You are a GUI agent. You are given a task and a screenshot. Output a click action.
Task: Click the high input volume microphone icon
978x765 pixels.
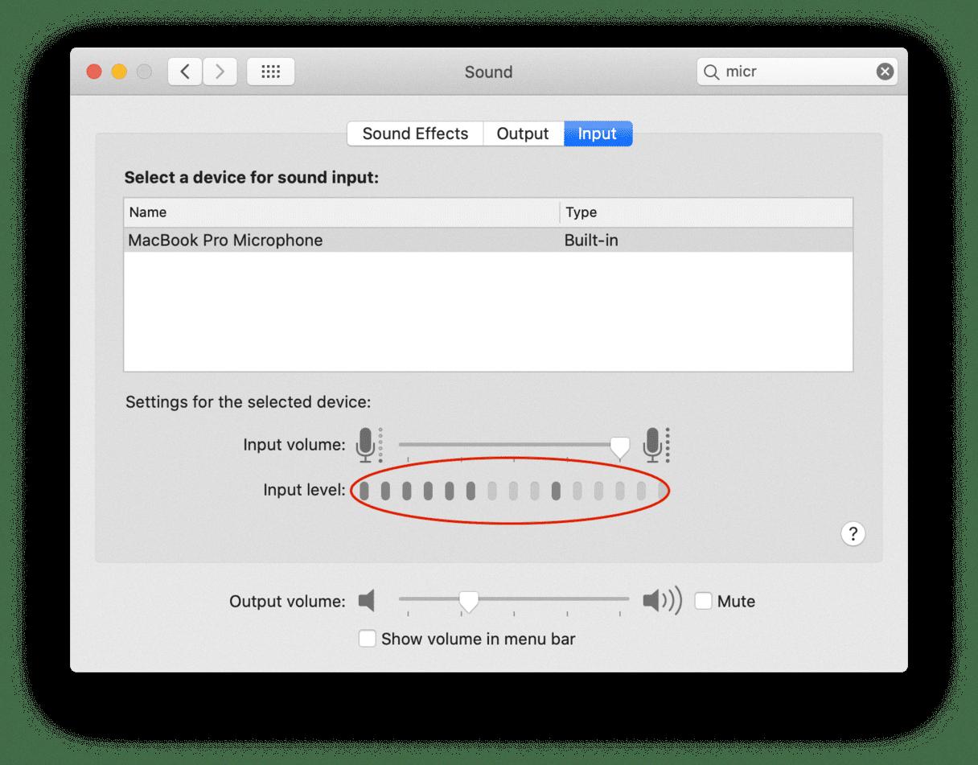pos(656,445)
